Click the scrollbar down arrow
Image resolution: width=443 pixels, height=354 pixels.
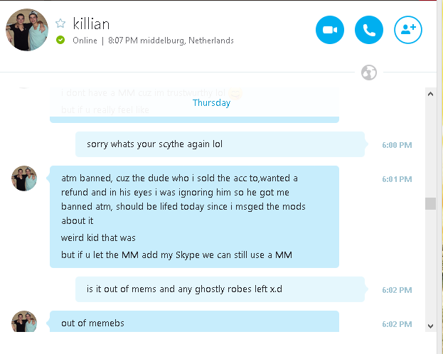430,326
